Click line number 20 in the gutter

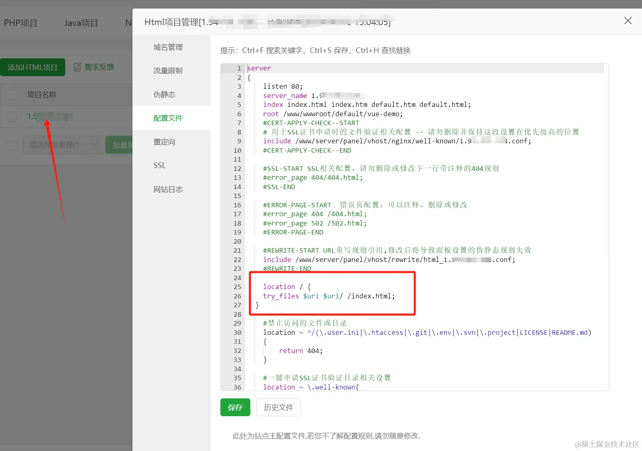[x=237, y=241]
